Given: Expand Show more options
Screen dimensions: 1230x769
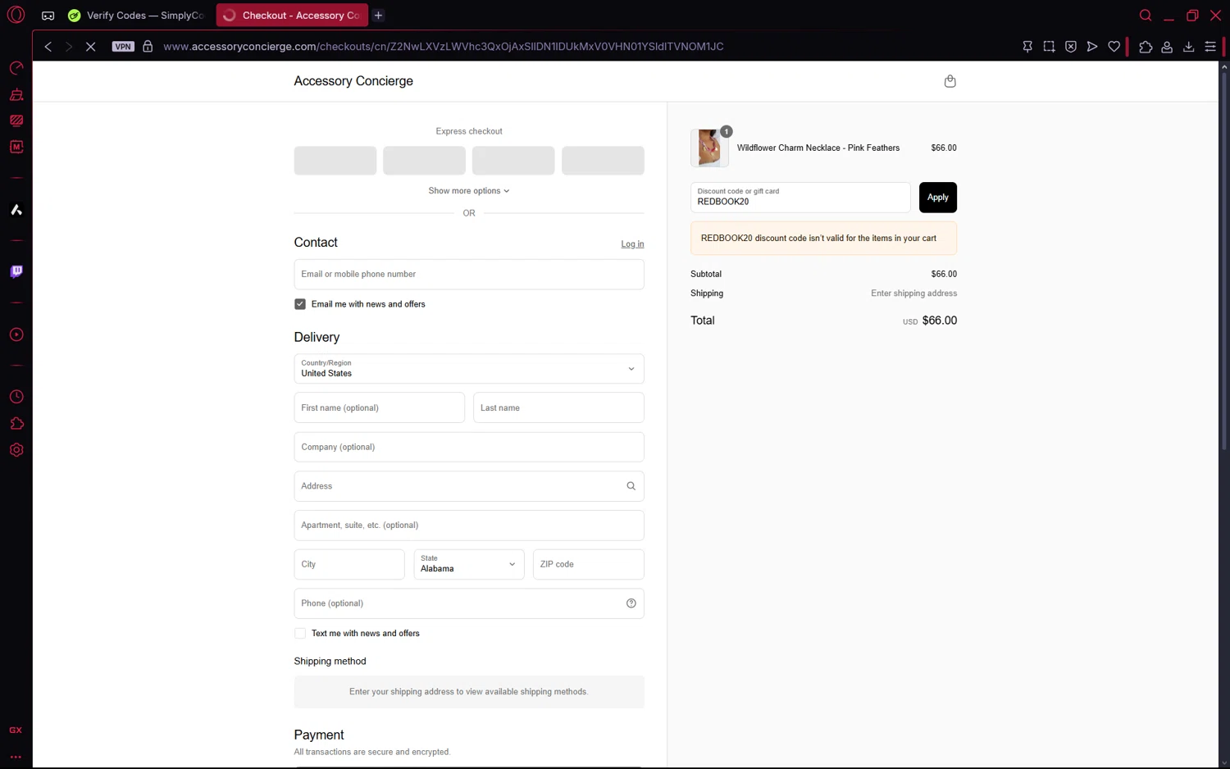Looking at the screenshot, I should click(x=469, y=191).
